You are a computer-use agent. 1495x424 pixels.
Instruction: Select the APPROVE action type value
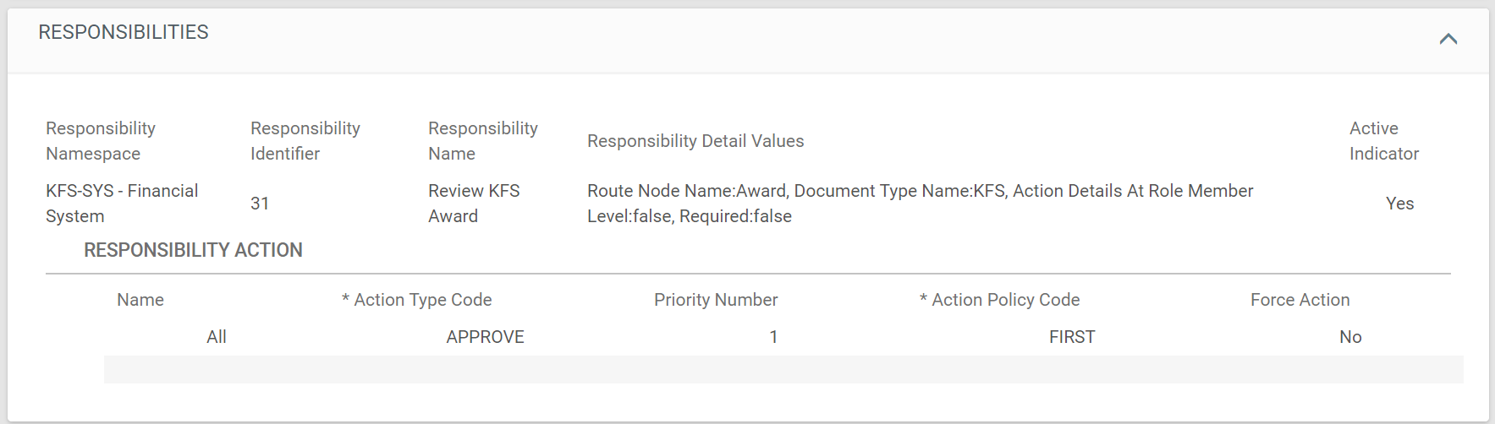click(x=486, y=337)
